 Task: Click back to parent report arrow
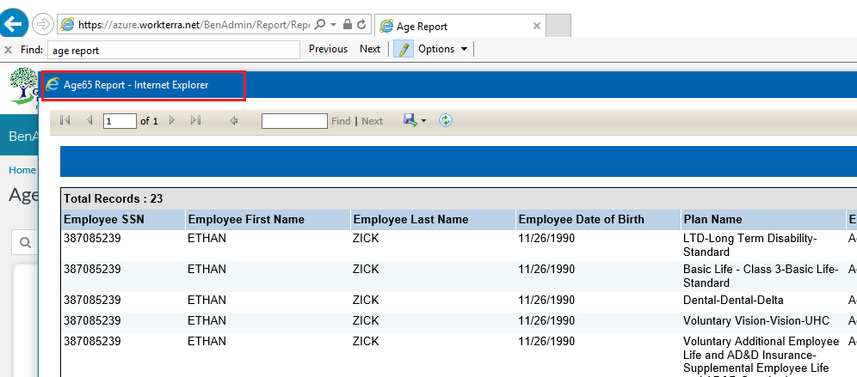233,121
